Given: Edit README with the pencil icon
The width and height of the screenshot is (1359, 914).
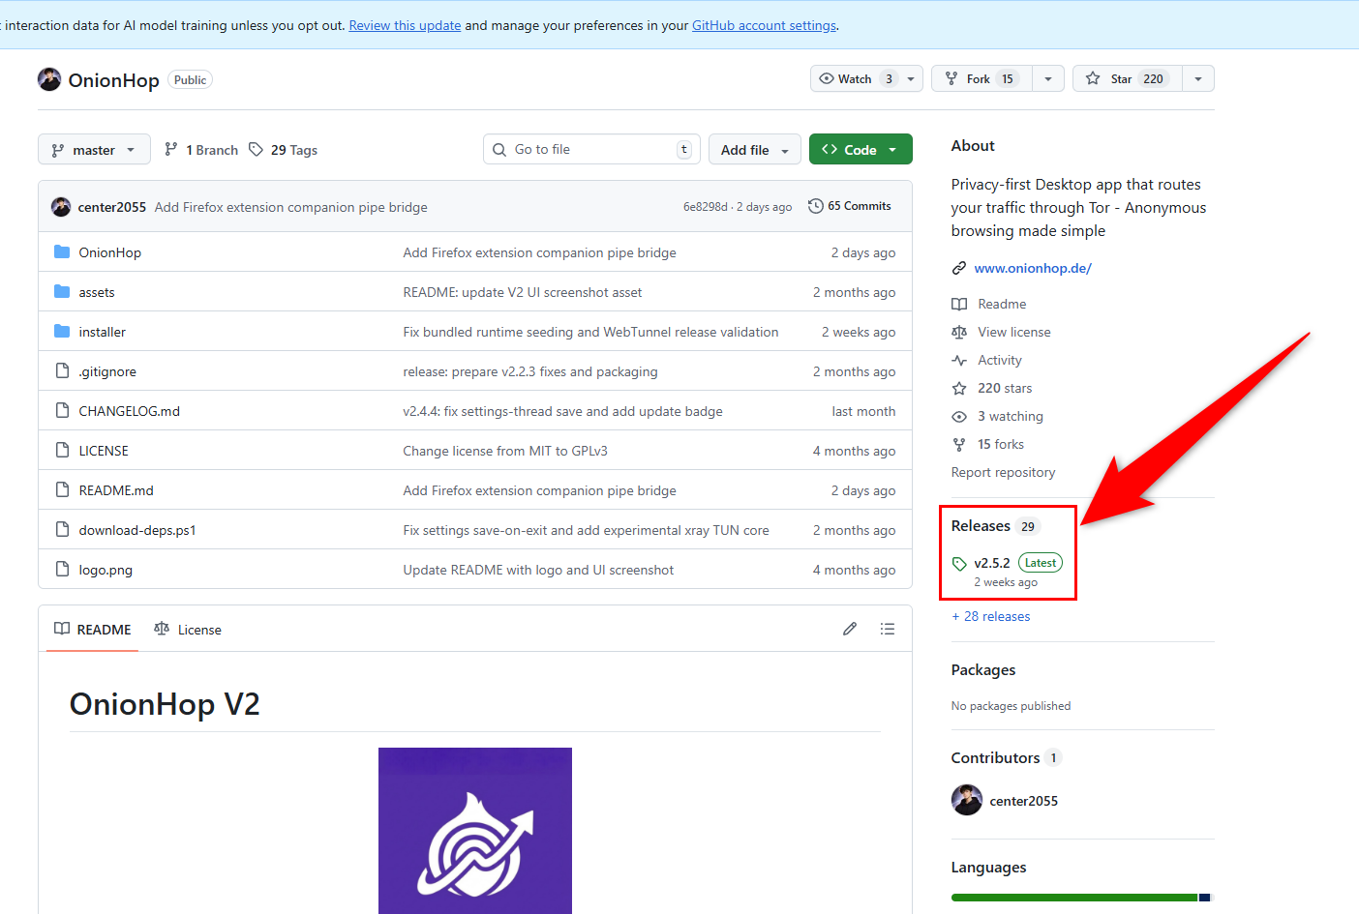Looking at the screenshot, I should coord(850,629).
